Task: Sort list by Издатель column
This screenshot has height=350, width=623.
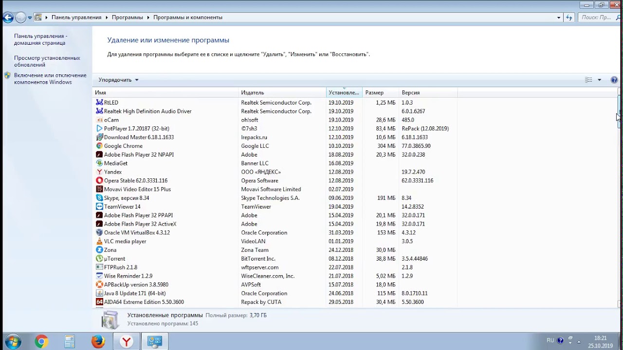Action: pyautogui.click(x=283, y=92)
